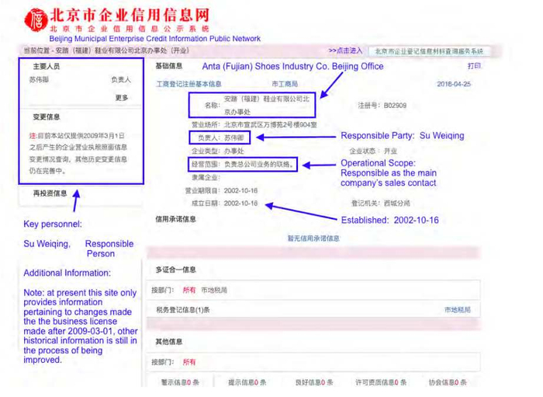Screen dimensions: 543x397
Task: Filter 多证合一信息 by 所有
Action: click(x=189, y=290)
